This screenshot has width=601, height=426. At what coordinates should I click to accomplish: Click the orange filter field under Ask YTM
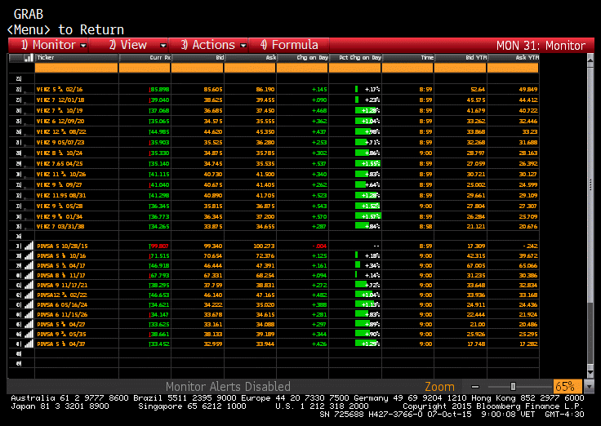(x=513, y=68)
